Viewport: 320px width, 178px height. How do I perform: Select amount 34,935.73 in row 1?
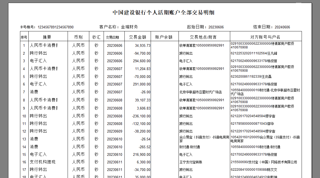[143, 45]
